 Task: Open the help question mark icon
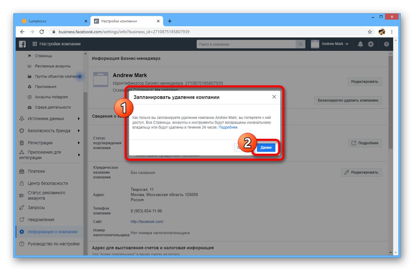click(386, 44)
